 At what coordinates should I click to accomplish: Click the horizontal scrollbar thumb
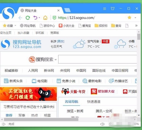click(x=41, y=119)
